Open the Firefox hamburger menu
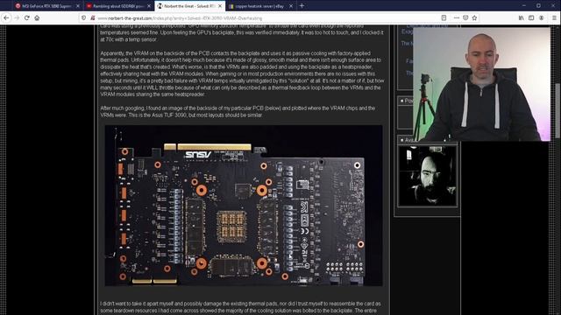 (554, 17)
